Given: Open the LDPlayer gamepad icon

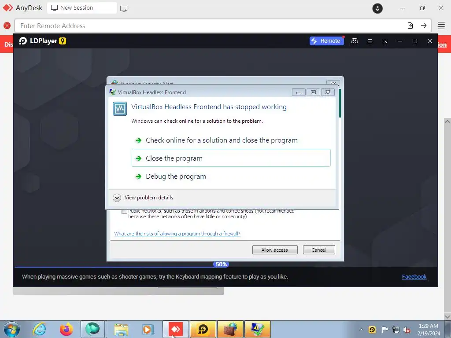Looking at the screenshot, I should coord(355,41).
